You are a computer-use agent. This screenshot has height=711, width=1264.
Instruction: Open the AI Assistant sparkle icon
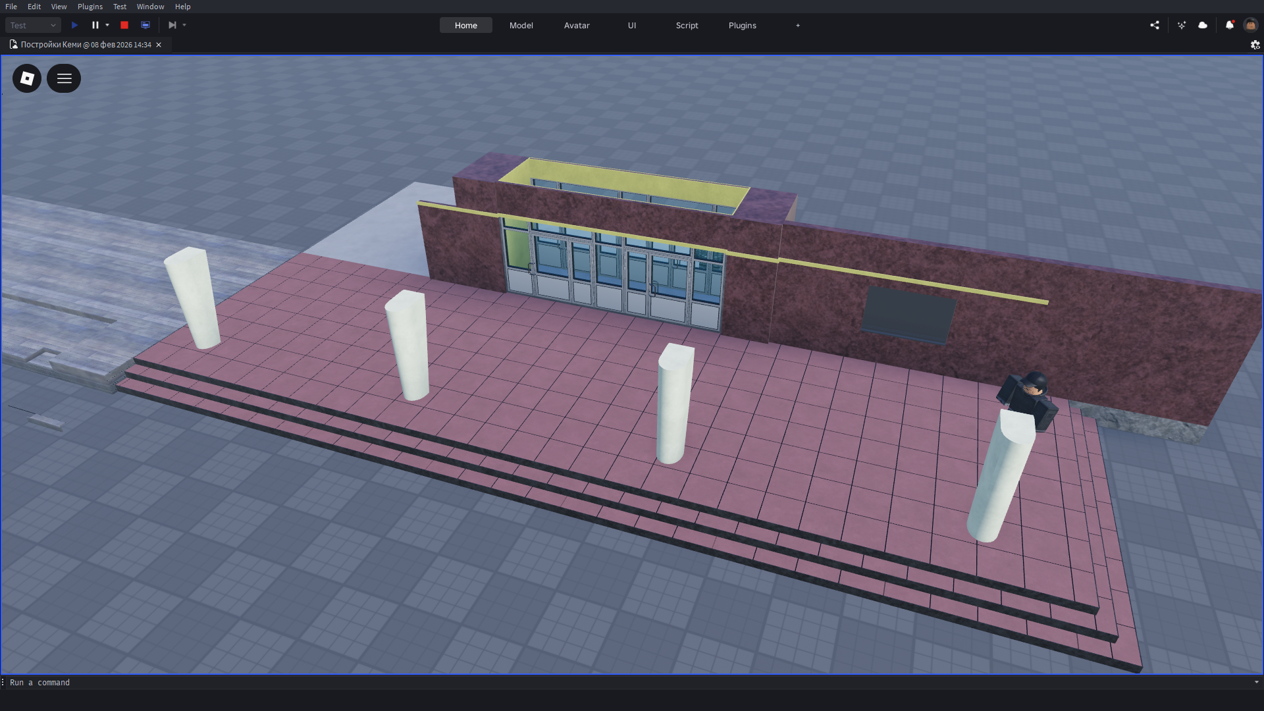tap(1182, 25)
